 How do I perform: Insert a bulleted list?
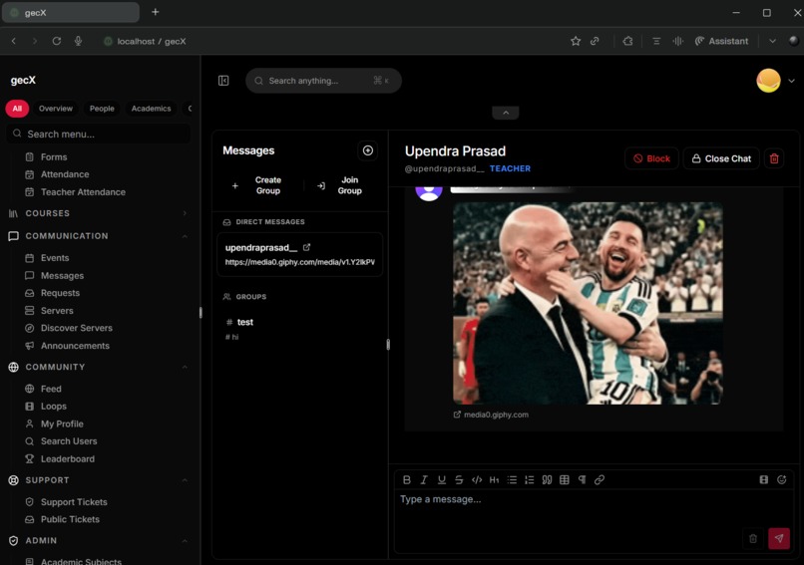click(512, 480)
